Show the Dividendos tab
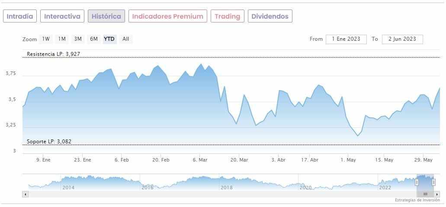Screen dimensions: 446x207 tap(270, 16)
